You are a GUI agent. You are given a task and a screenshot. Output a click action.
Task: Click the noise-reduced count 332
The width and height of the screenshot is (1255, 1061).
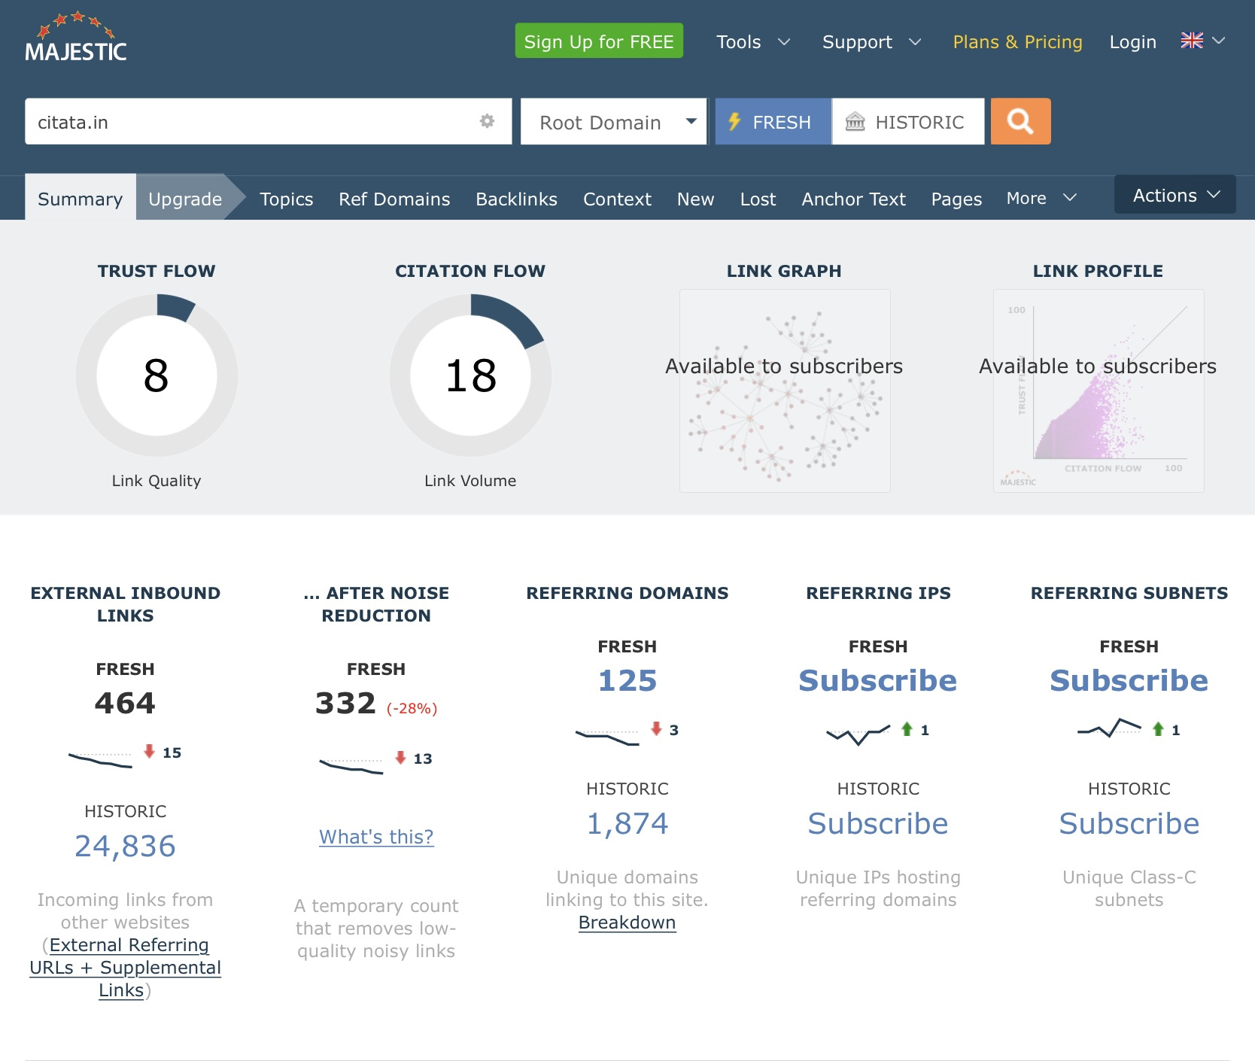click(x=345, y=703)
